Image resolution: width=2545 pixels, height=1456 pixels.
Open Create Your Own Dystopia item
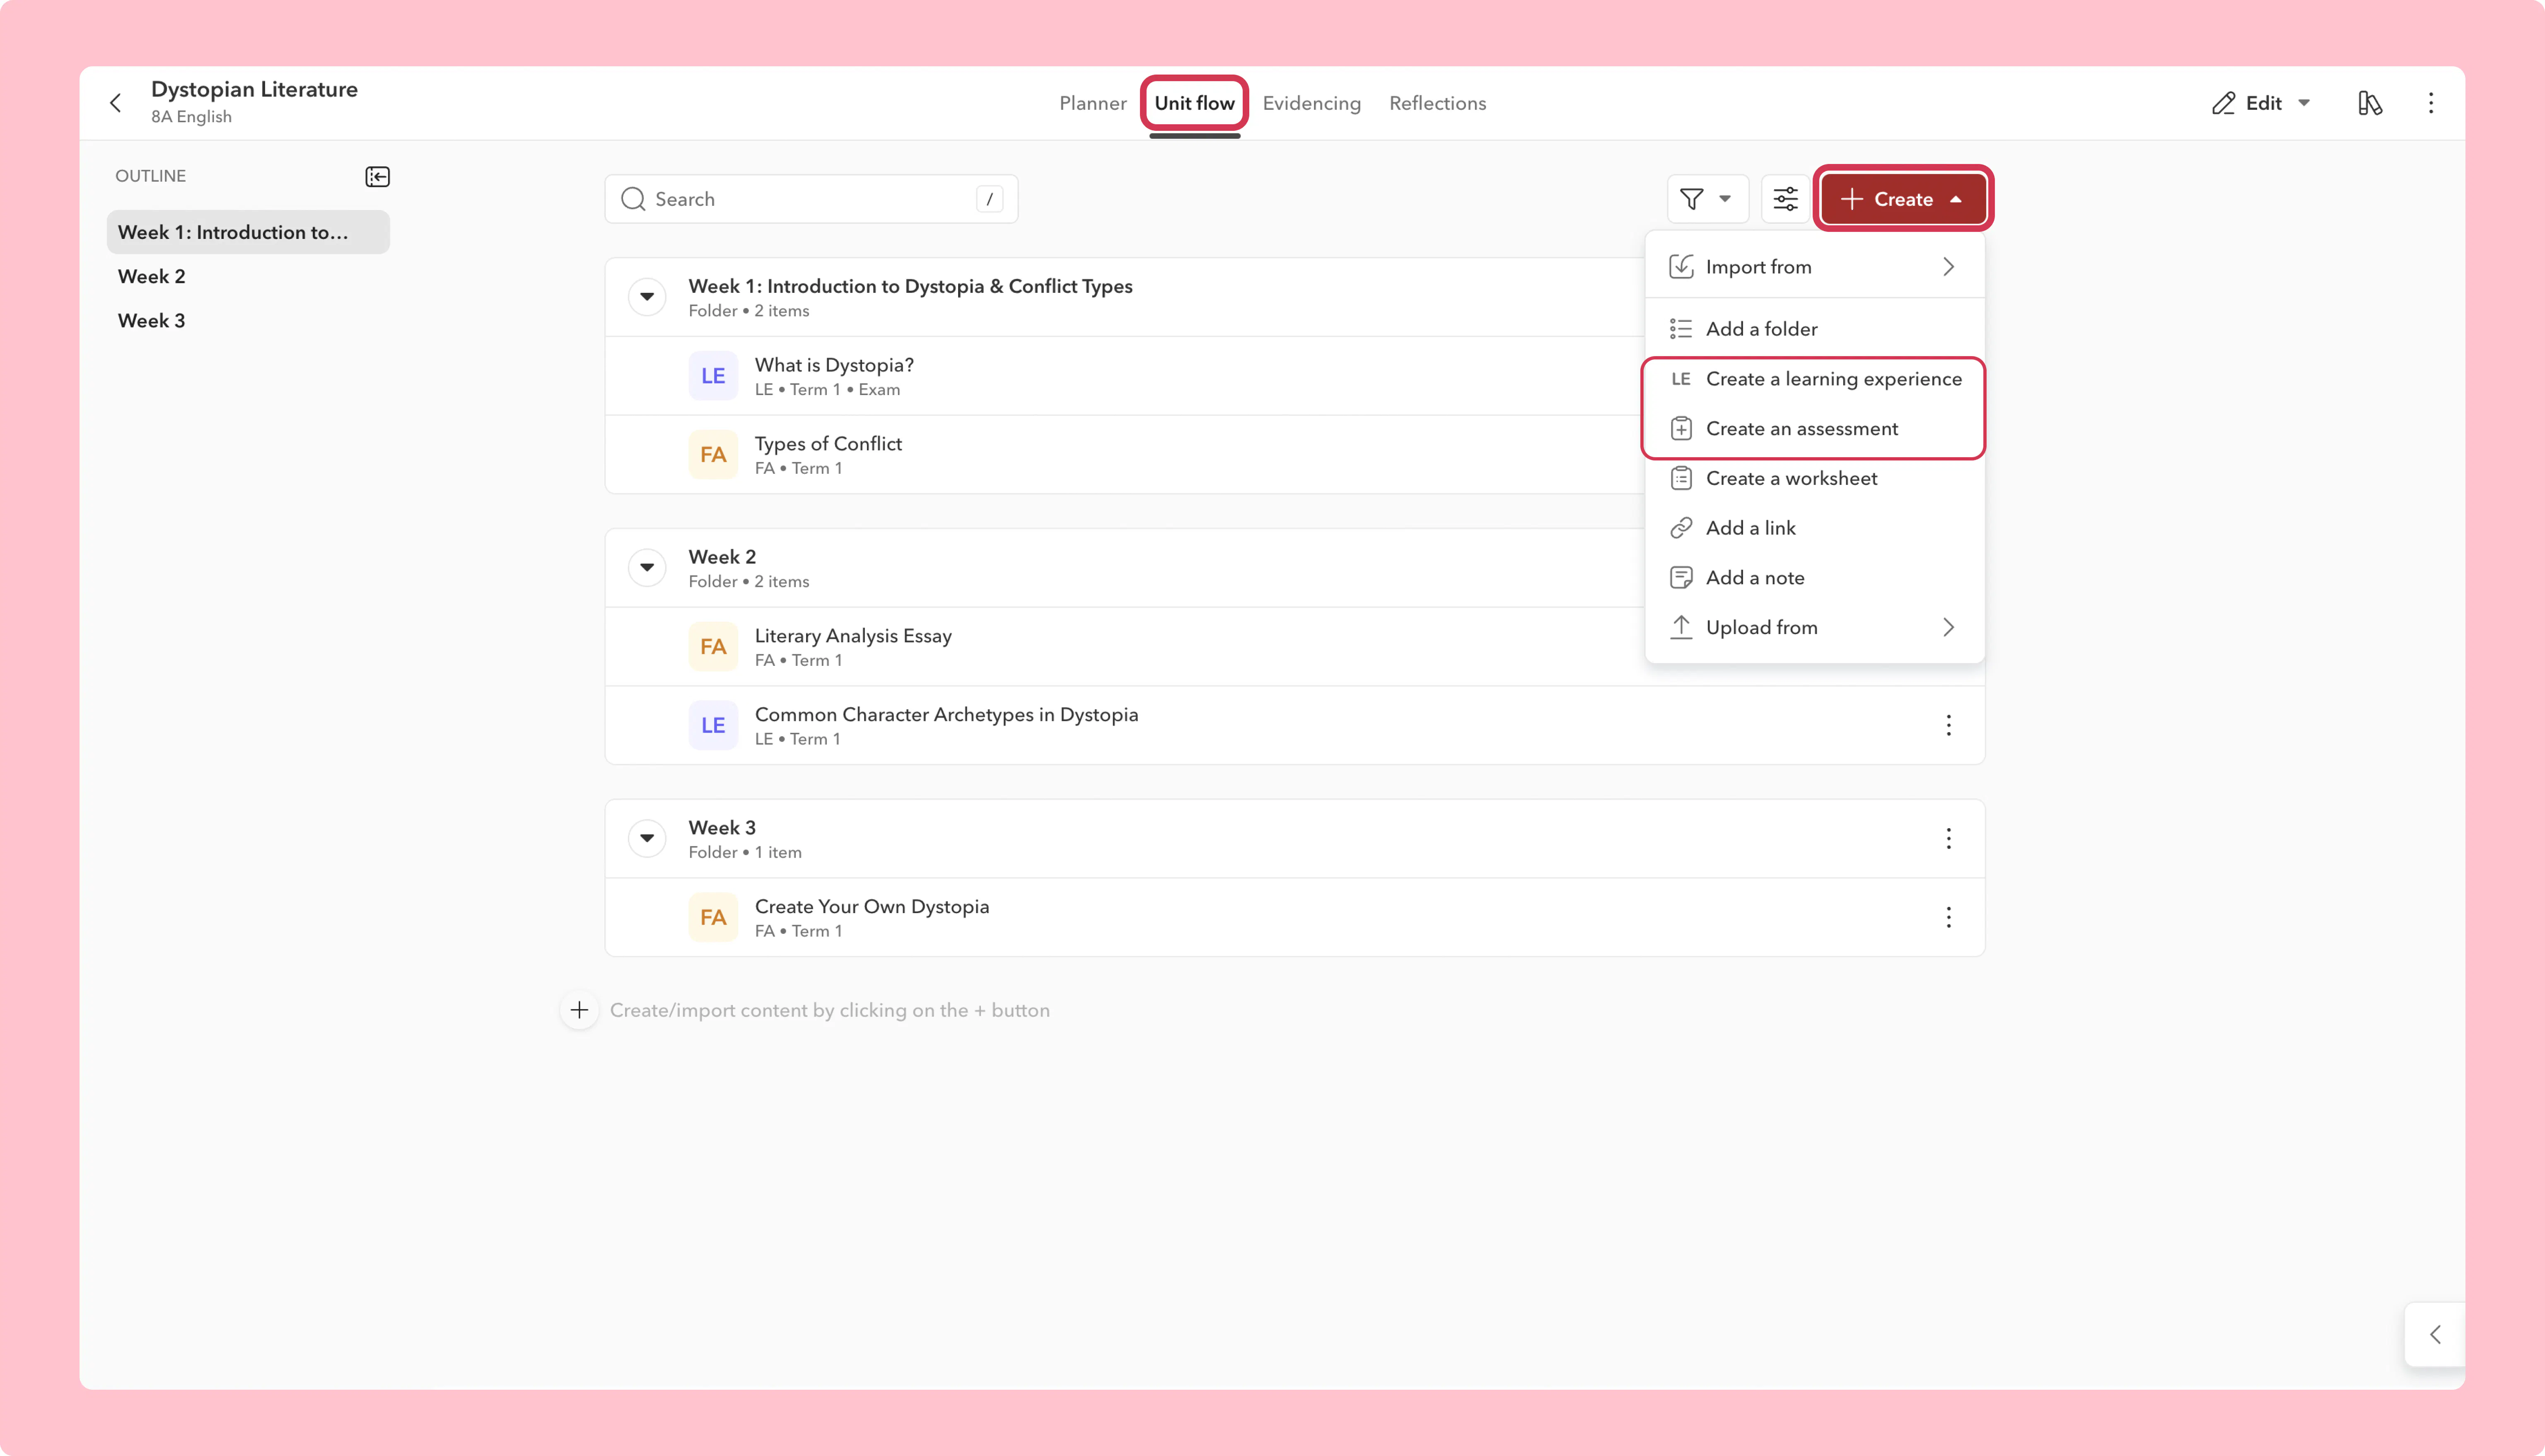pyautogui.click(x=872, y=907)
